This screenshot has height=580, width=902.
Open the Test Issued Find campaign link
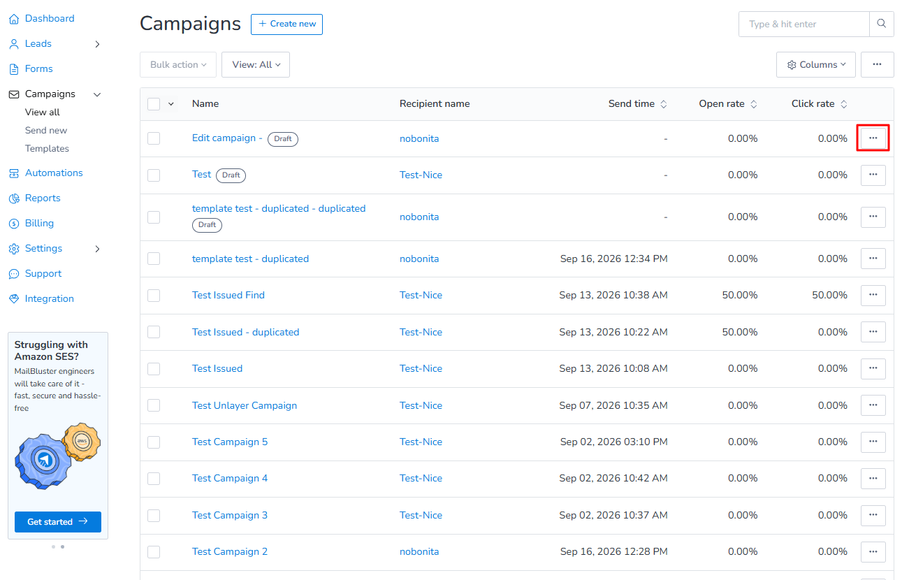[228, 296]
